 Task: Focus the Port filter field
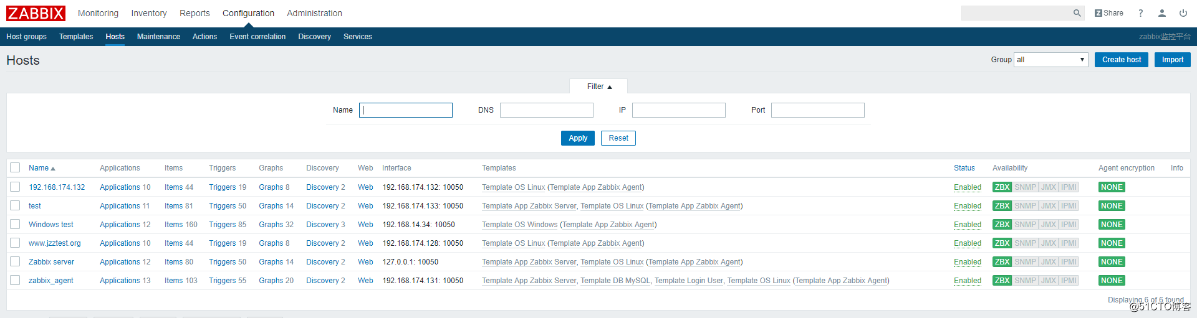pos(818,110)
